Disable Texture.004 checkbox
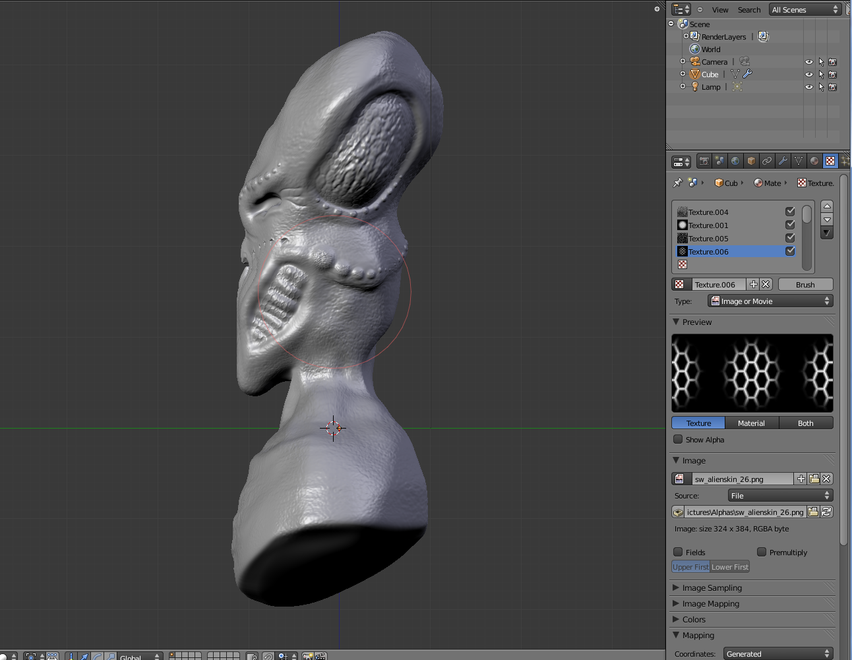The width and height of the screenshot is (852, 660). point(790,212)
